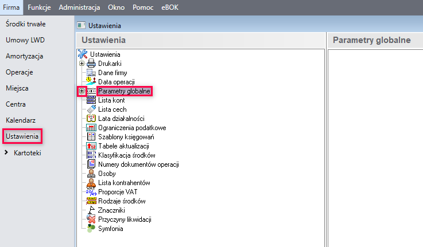Click the Dane firmy building icon

click(91, 73)
